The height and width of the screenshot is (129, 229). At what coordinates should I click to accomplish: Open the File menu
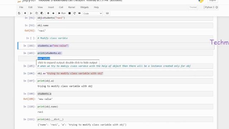pyautogui.click(x=21, y=7)
